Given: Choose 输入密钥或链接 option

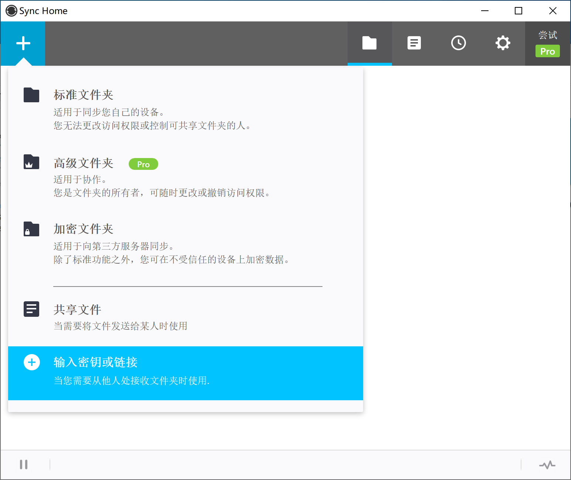Looking at the screenshot, I should click(x=186, y=373).
